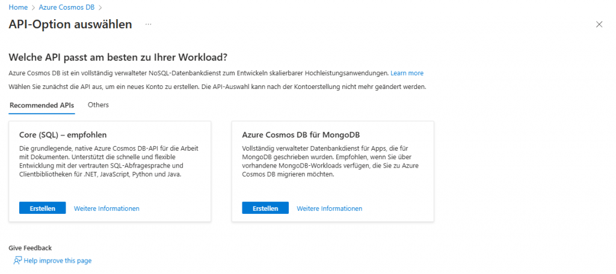The height and width of the screenshot is (274, 616).
Task: Open Weitere Informationen for MongoDB
Action: click(329, 209)
